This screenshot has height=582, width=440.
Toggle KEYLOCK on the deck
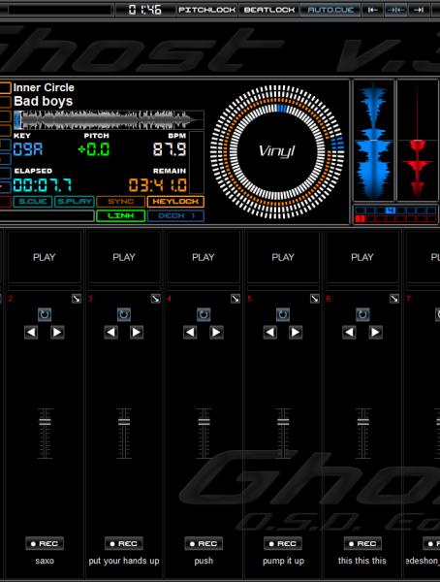pos(175,202)
